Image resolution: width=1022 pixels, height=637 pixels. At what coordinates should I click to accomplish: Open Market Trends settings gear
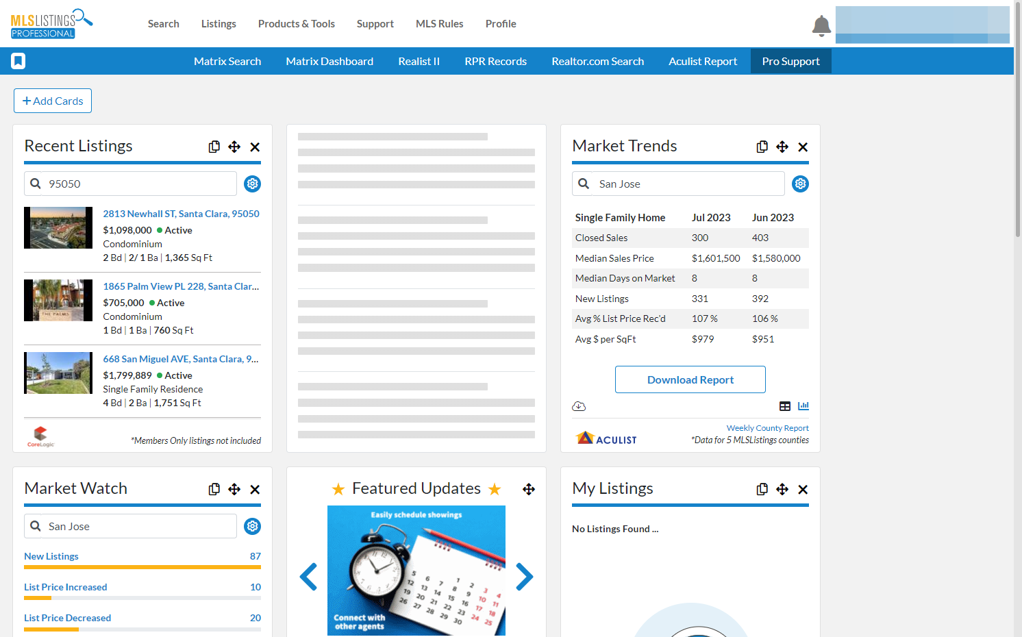pos(800,184)
